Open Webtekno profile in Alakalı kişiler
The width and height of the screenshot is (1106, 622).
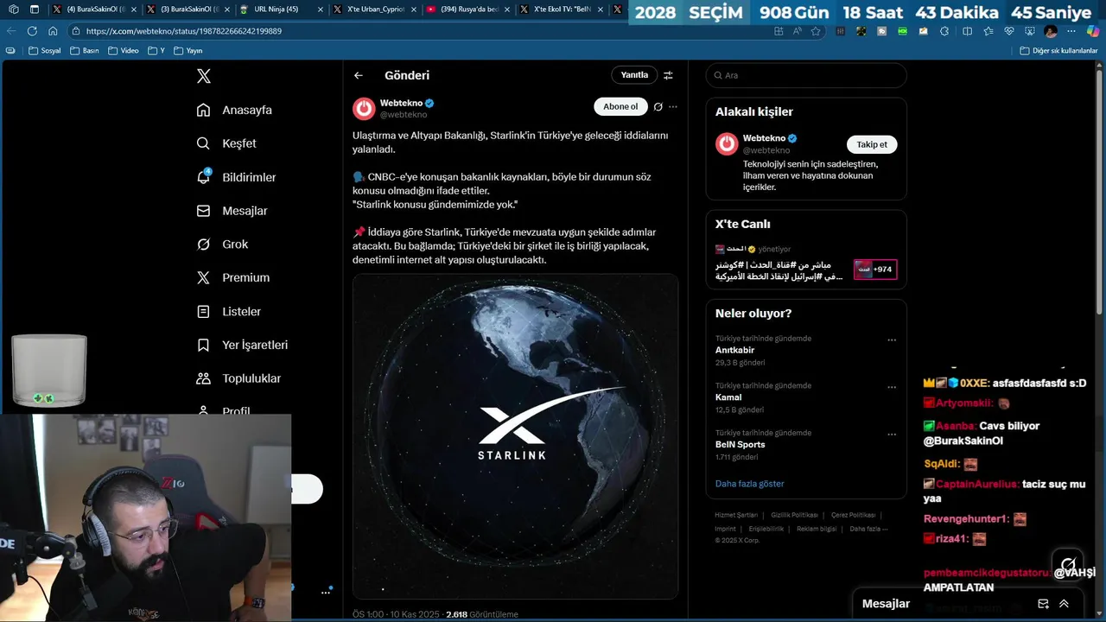765,138
